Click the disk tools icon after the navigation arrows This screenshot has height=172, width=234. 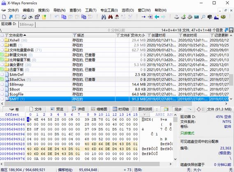pyautogui.click(x=177, y=17)
